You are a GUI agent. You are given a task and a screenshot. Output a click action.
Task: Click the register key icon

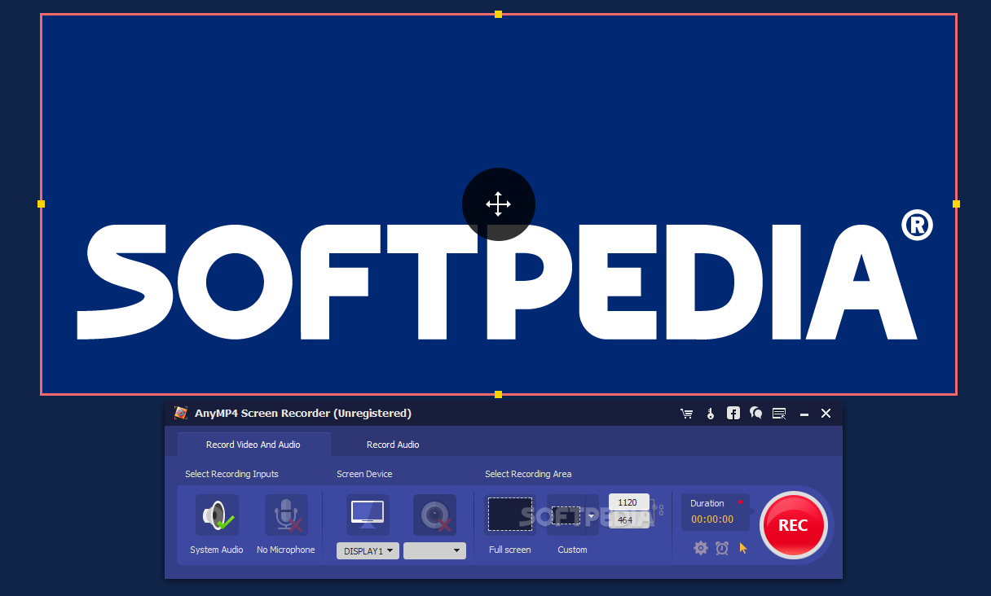[711, 414]
